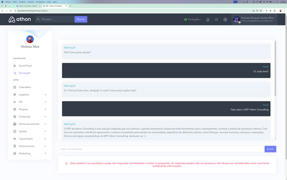Image resolution: width=287 pixels, height=180 pixels.
Task: Open the apps grid icon
Action: pos(216,19)
